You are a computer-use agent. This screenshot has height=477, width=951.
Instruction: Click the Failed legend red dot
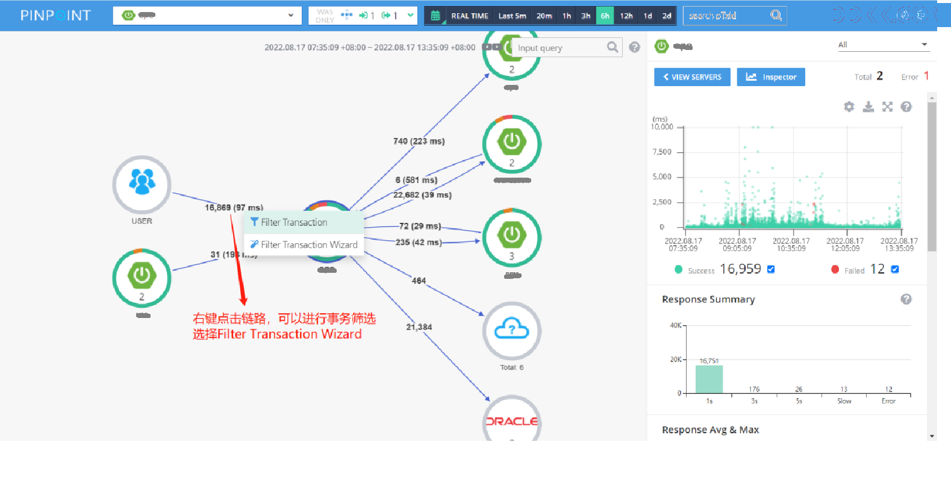click(835, 270)
